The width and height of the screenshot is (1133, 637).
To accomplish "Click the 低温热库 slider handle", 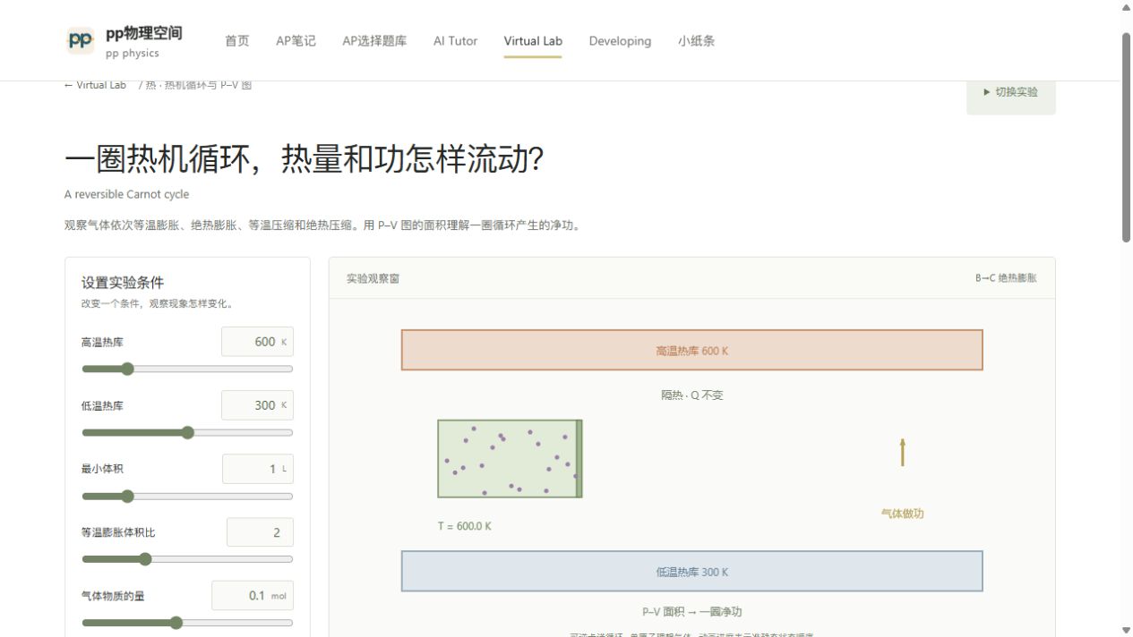I will coord(187,432).
